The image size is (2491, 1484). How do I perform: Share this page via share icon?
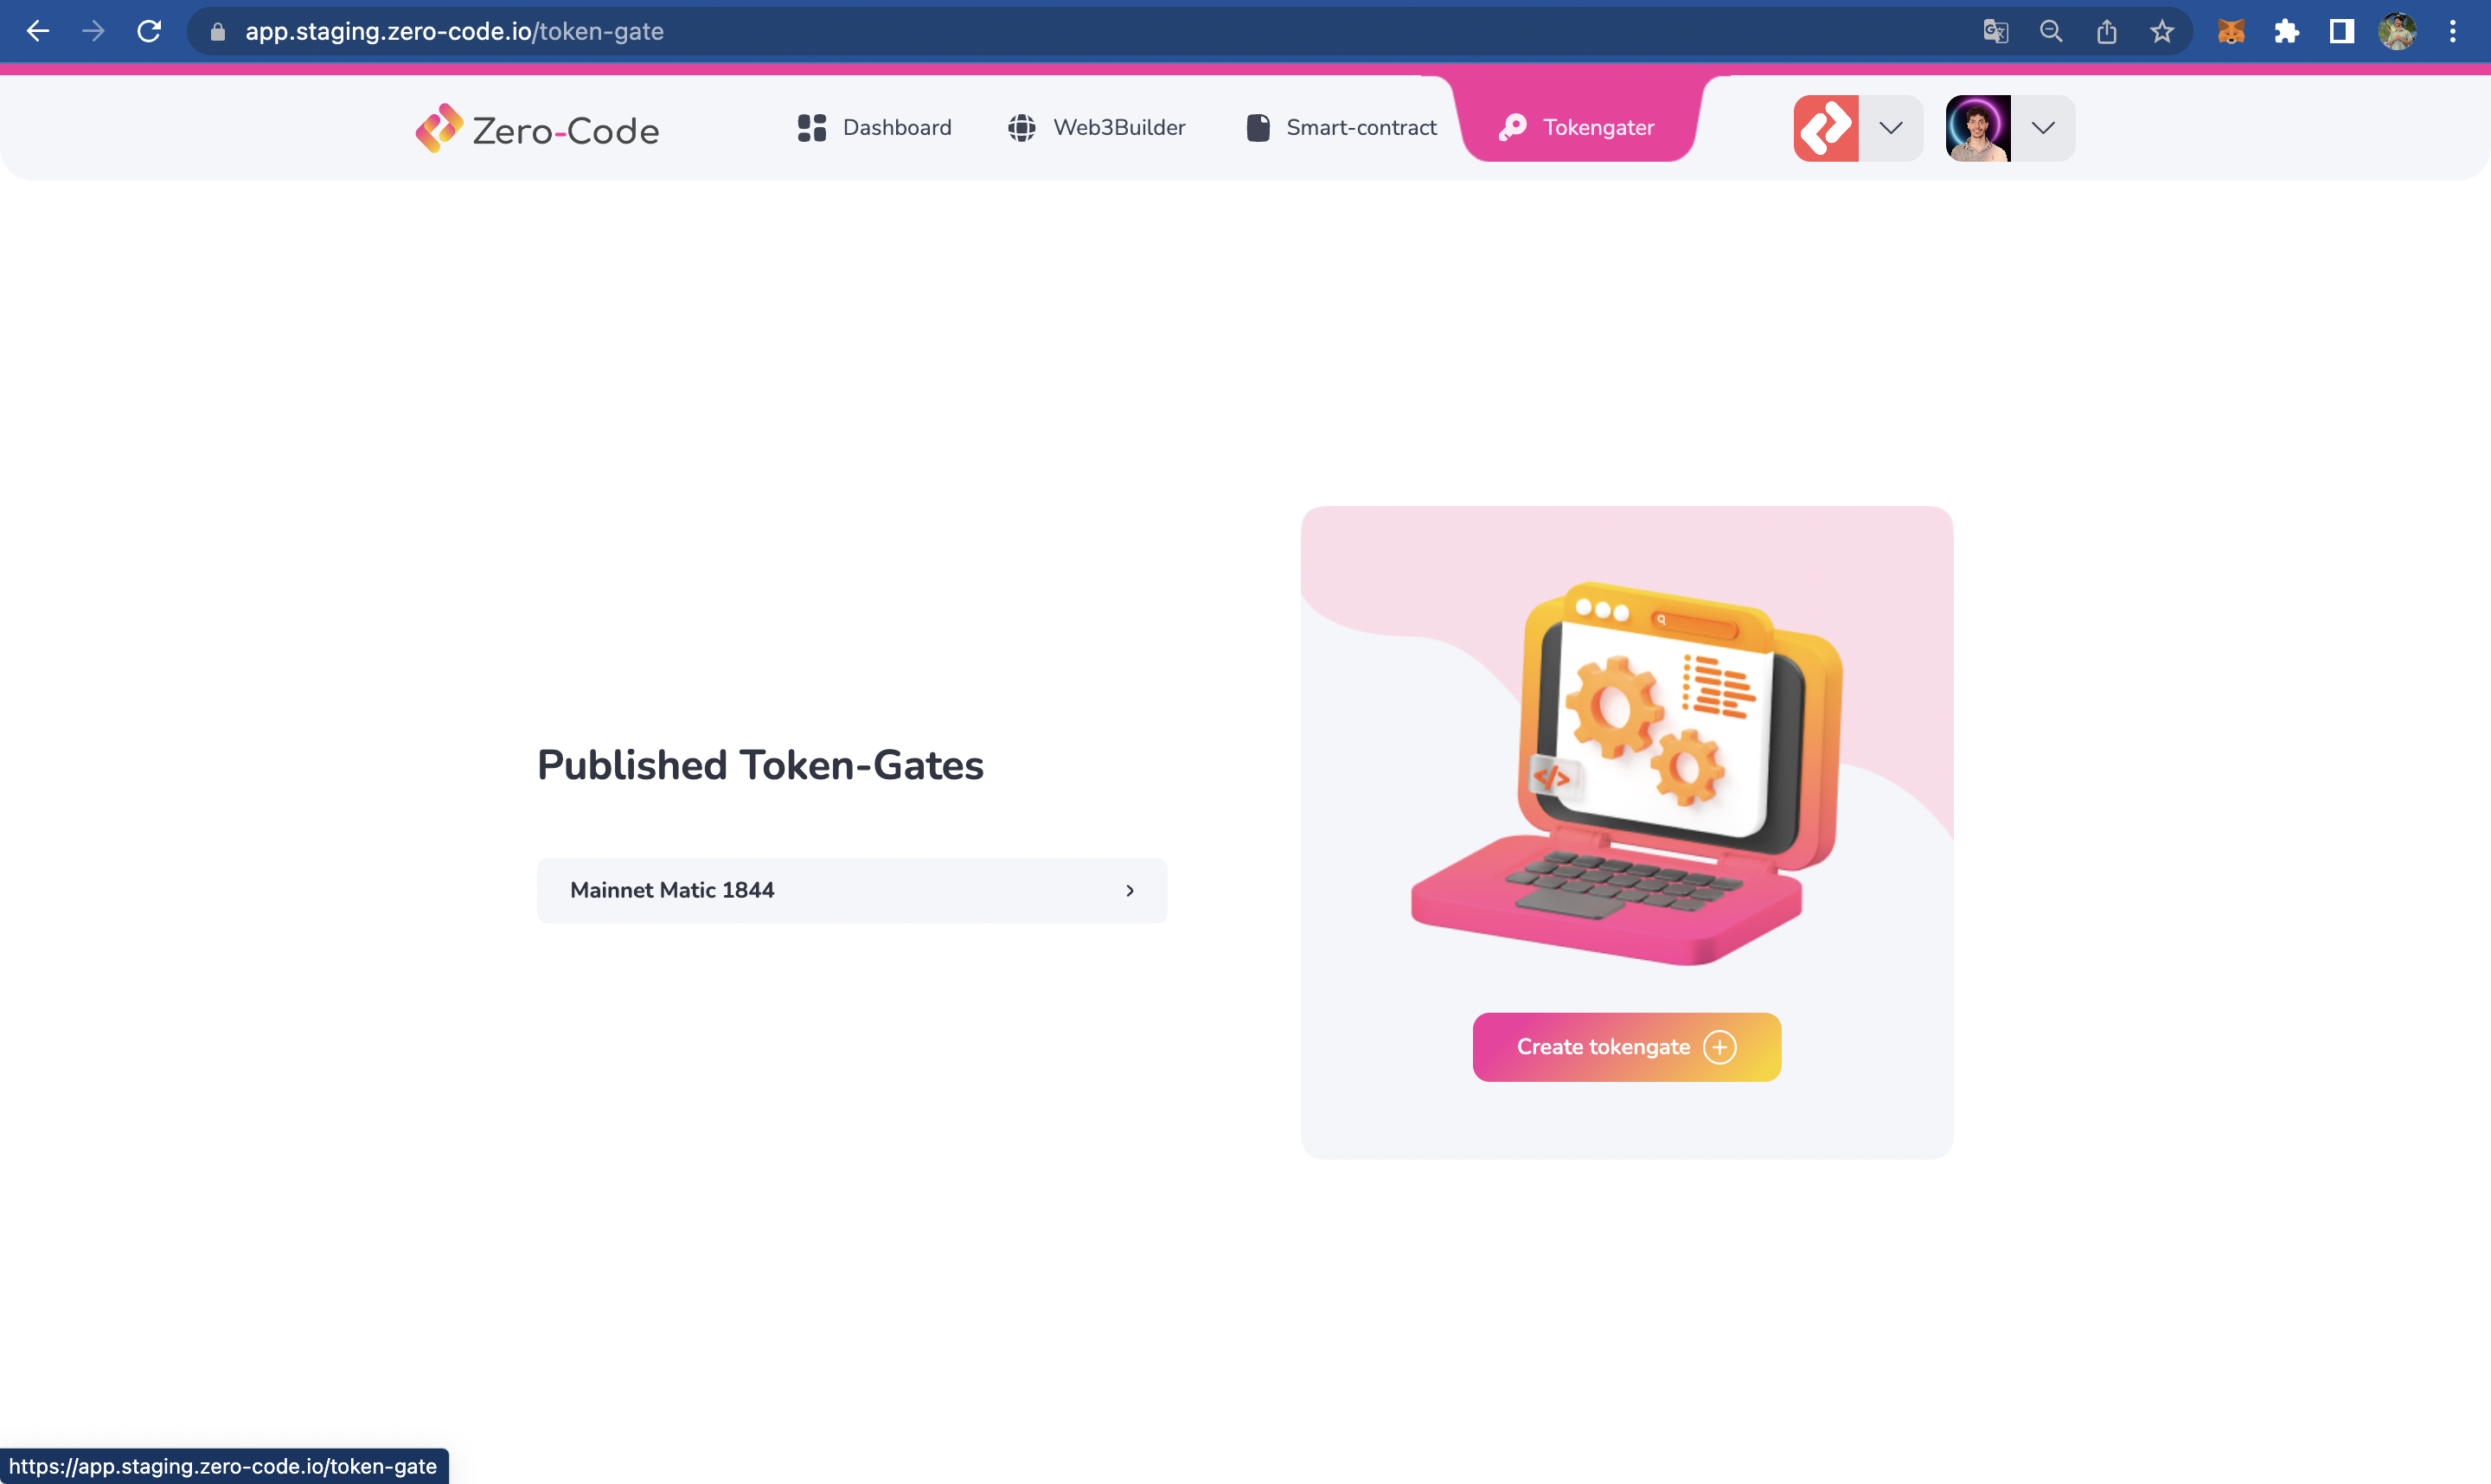[x=2107, y=32]
